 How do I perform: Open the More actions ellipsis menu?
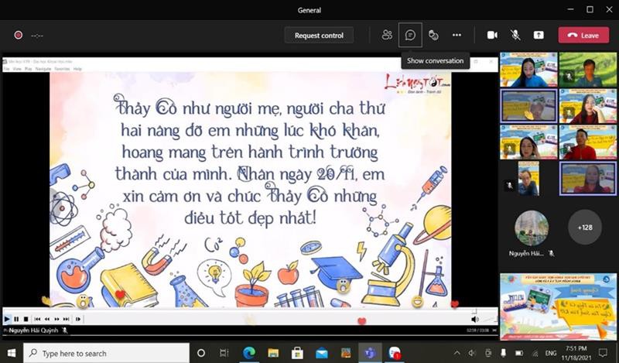[x=457, y=35]
